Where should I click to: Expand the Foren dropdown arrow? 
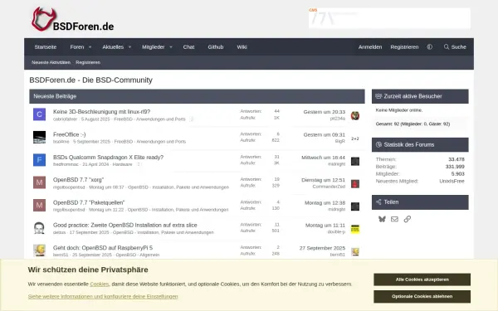point(90,47)
